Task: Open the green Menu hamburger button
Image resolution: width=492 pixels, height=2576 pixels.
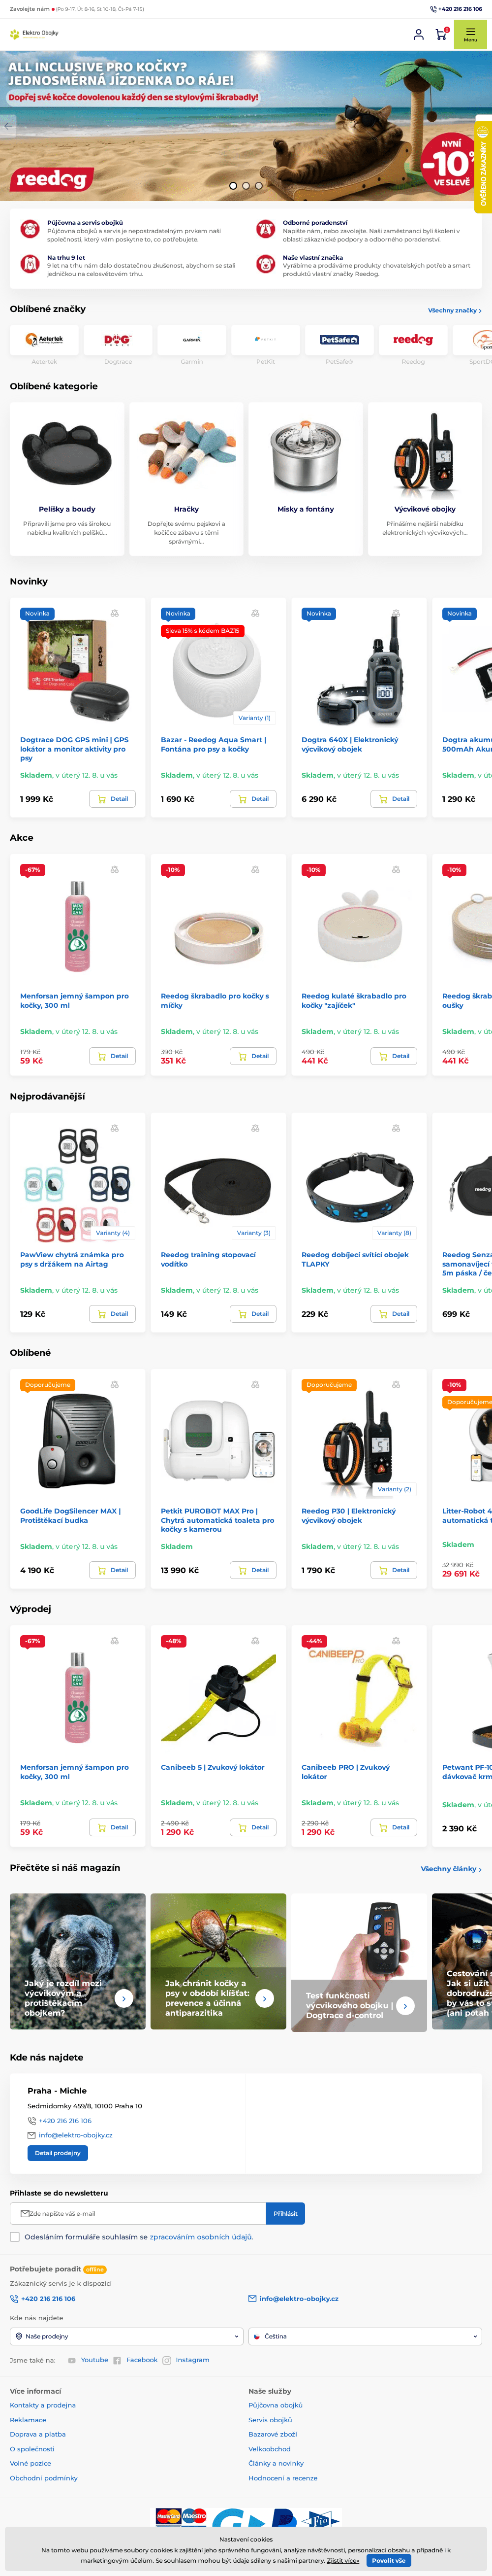Action: tap(470, 34)
